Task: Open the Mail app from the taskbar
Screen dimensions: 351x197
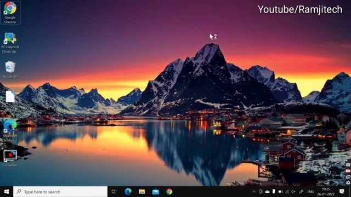Action: 156,192
